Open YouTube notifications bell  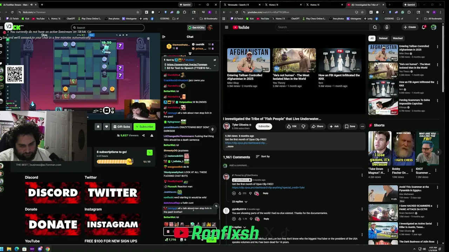424,27
